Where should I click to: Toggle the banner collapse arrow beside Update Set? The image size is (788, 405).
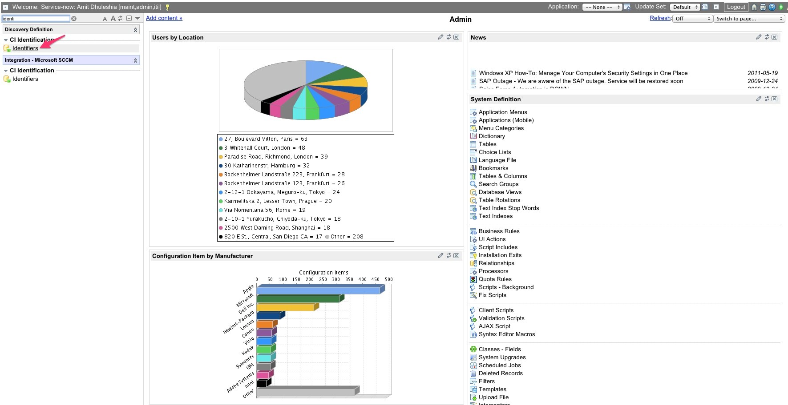[716, 7]
